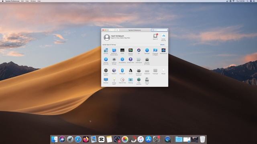Open Trash from the Dock
The height and width of the screenshot is (144, 257).
pos(202,139)
